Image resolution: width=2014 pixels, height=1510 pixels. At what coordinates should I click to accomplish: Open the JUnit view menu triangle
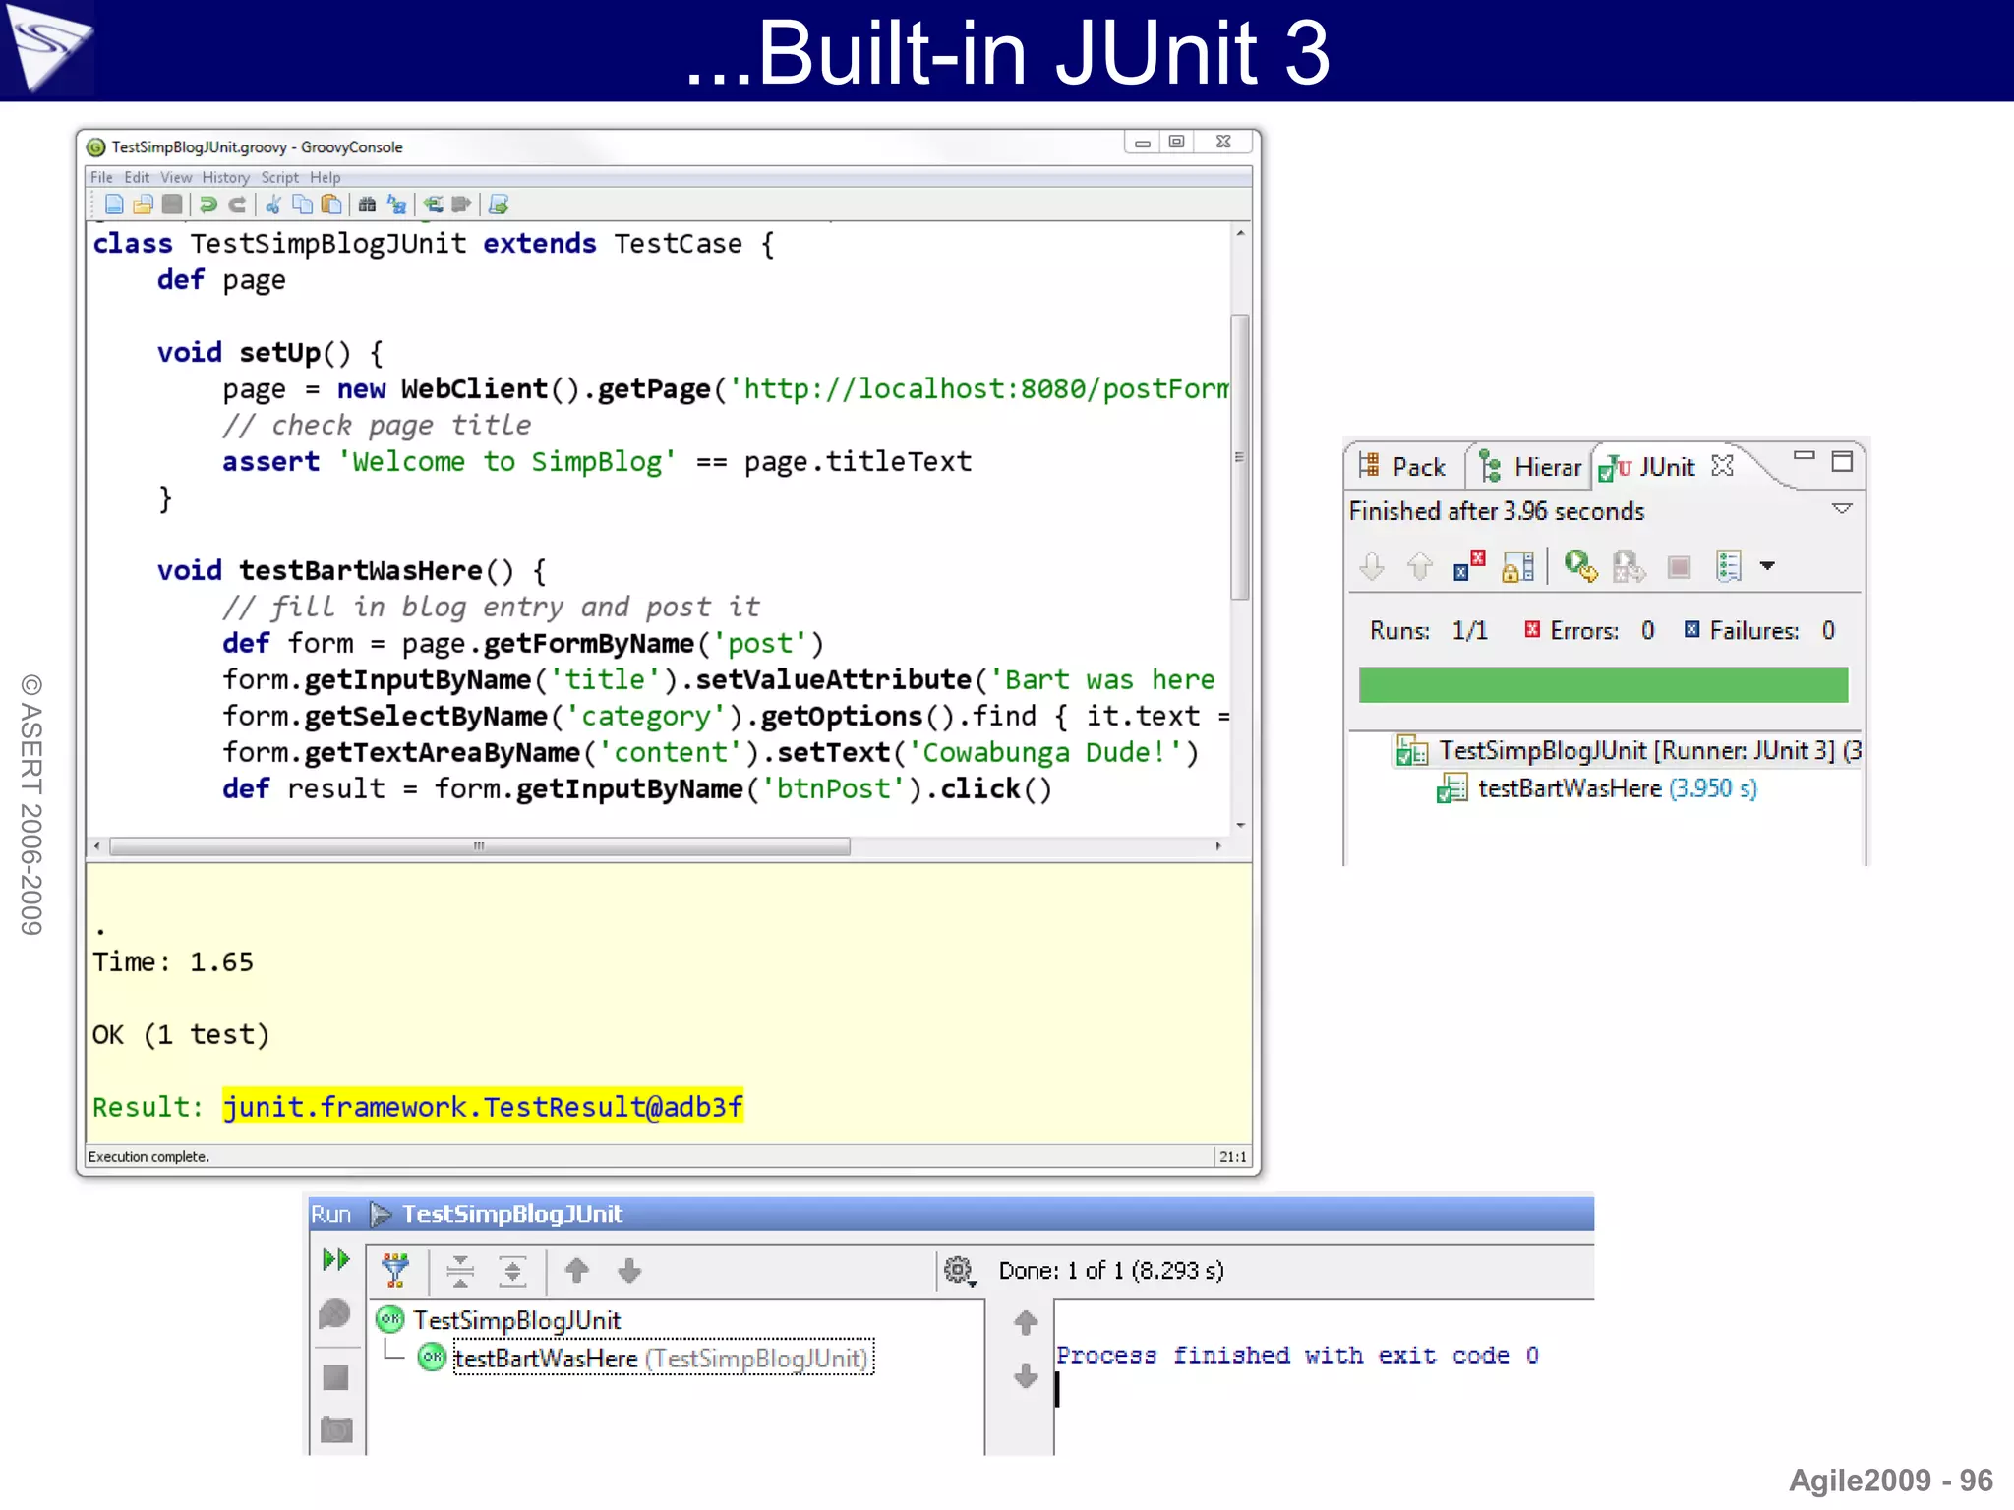coord(1842,509)
